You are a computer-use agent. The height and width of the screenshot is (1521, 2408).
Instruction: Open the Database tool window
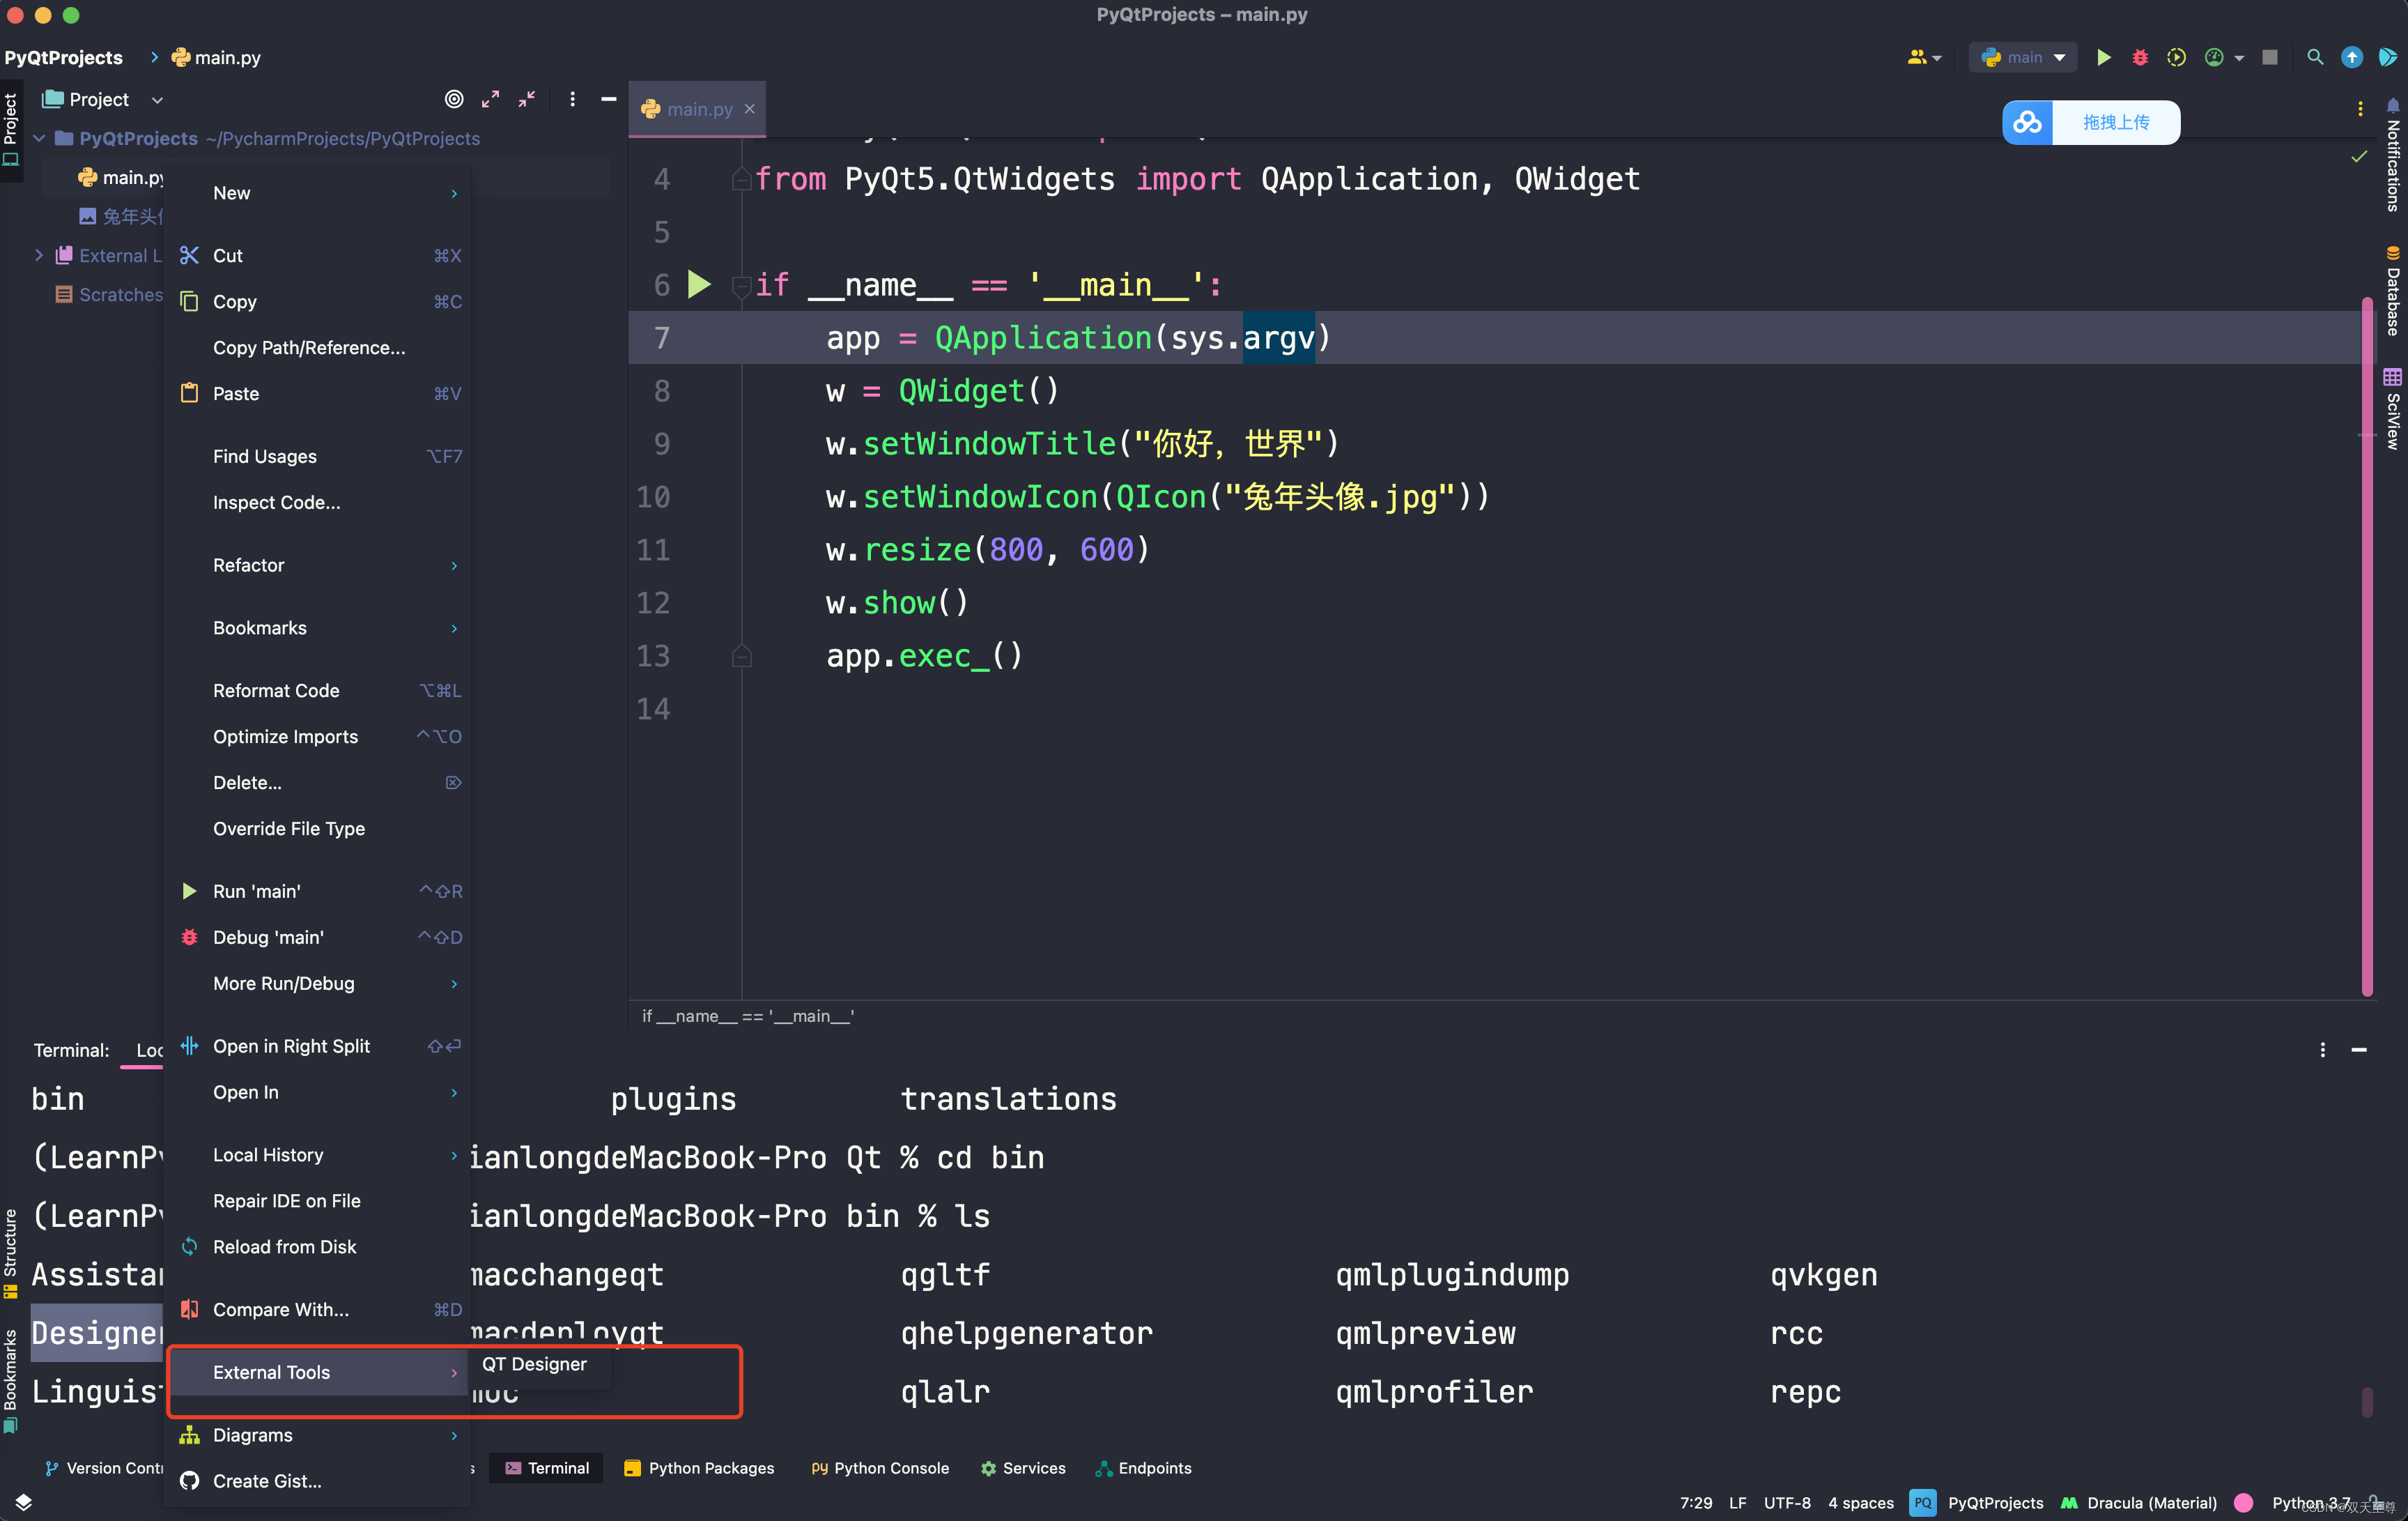tap(2393, 290)
